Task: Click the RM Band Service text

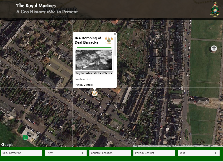Action: coord(103,73)
